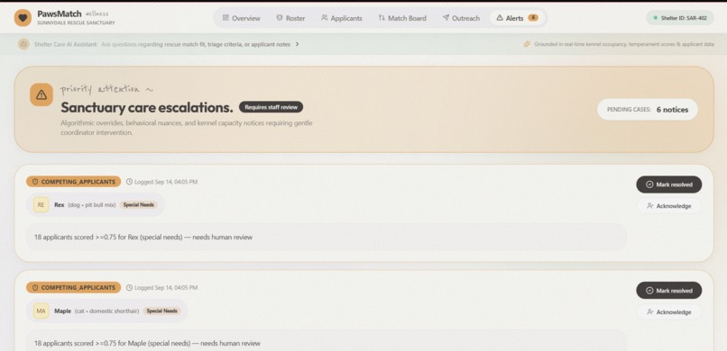Click the COMPETING_APPLICANTS tag on Rex's alert
Viewport: 727px width, 351px height.
pyautogui.click(x=73, y=182)
